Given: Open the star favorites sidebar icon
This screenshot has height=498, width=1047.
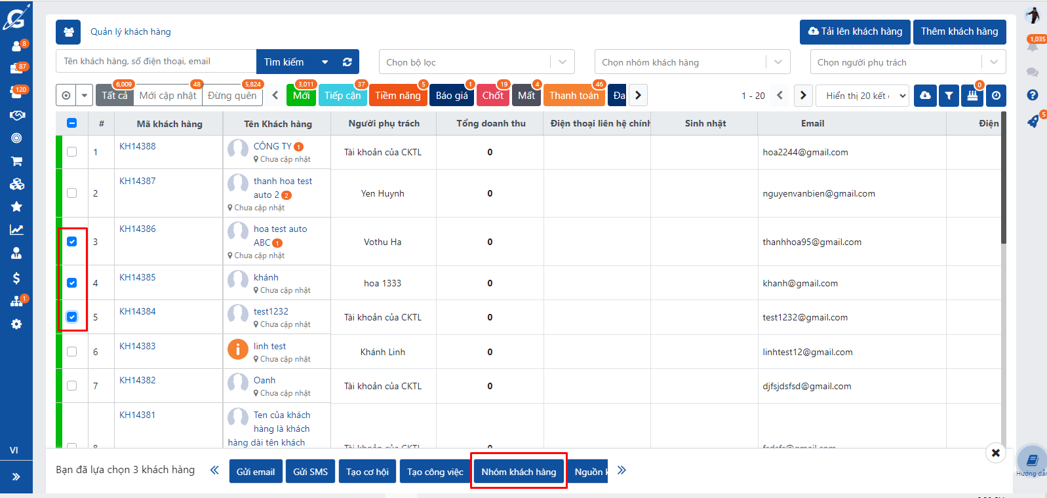Looking at the screenshot, I should [x=16, y=206].
